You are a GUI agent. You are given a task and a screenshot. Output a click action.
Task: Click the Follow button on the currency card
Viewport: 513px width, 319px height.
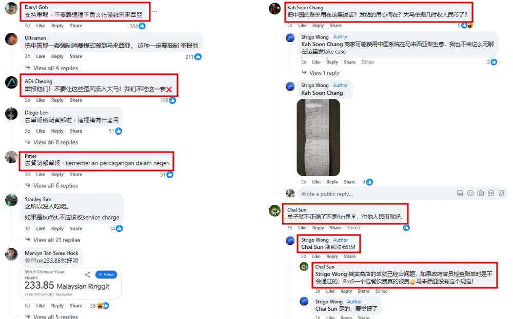click(x=106, y=274)
